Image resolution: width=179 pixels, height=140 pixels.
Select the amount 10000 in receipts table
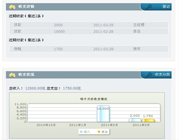[x=59, y=32]
